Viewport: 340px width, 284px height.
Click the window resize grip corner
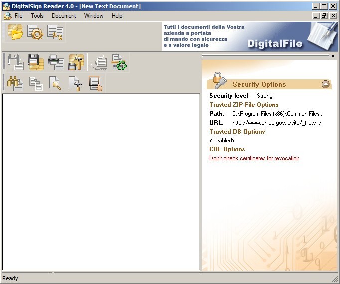coord(335,279)
